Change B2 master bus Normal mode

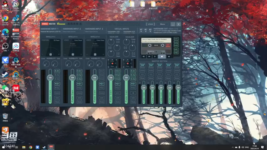pyautogui.click(x=177, y=65)
